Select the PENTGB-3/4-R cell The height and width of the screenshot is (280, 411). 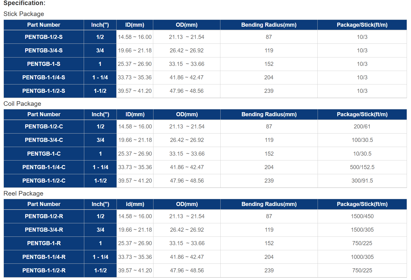coord(44,230)
